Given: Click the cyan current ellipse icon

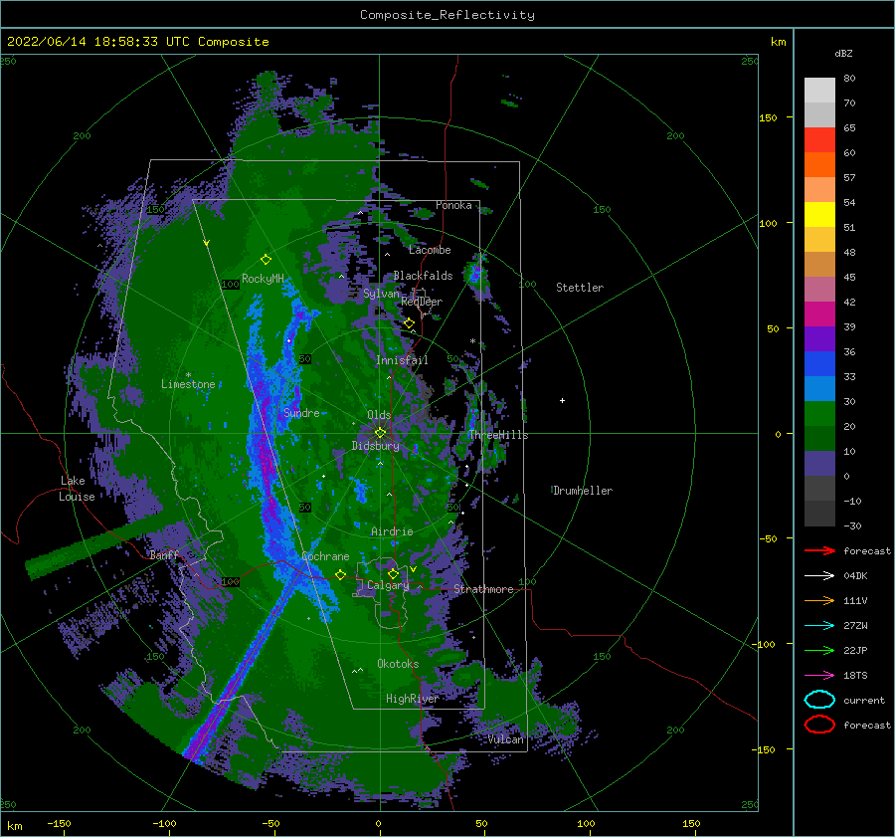Looking at the screenshot, I should 819,700.
